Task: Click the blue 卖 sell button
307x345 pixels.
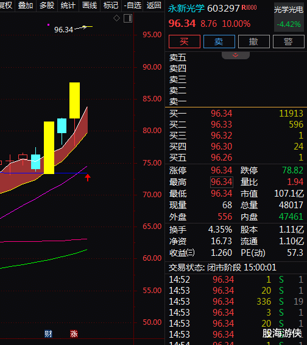Action: pyautogui.click(x=219, y=42)
